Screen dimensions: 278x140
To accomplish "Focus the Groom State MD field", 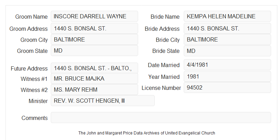I will click(94, 50).
